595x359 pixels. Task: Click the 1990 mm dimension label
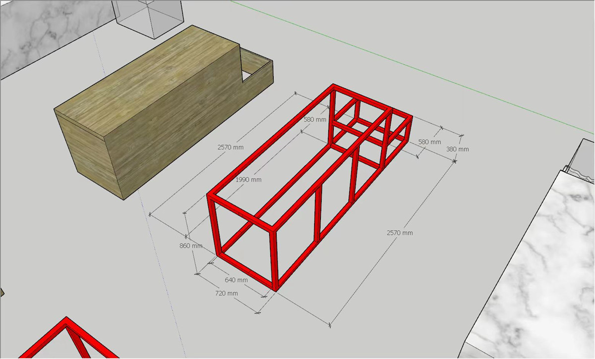(249, 180)
